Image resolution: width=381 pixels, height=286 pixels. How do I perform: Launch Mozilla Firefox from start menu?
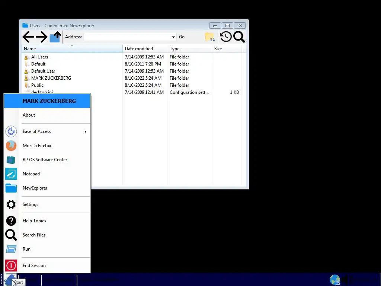coord(47,146)
